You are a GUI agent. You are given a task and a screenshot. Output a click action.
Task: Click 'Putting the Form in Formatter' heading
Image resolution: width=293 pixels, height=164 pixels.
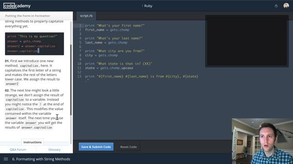click(x=27, y=16)
